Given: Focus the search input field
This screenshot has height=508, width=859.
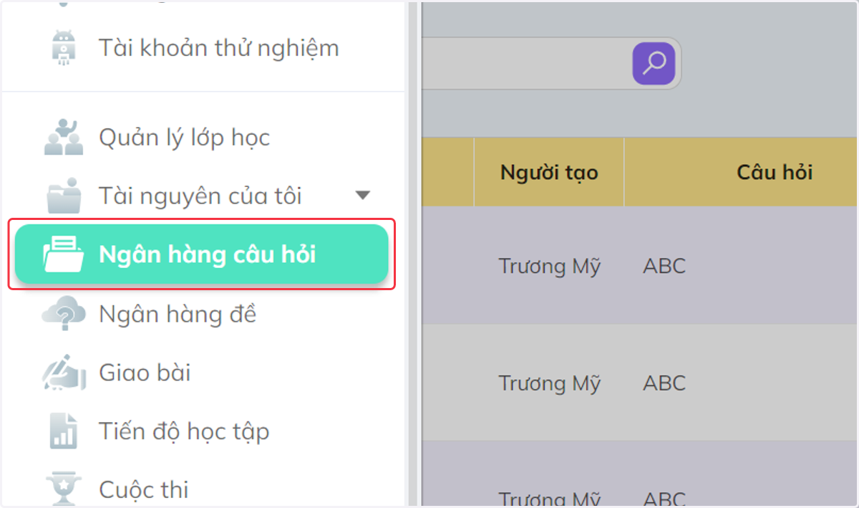Looking at the screenshot, I should click(526, 64).
